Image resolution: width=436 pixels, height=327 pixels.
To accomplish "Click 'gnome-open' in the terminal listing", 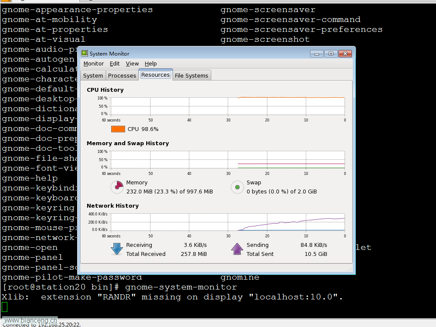I will pyautogui.click(x=30, y=248).
